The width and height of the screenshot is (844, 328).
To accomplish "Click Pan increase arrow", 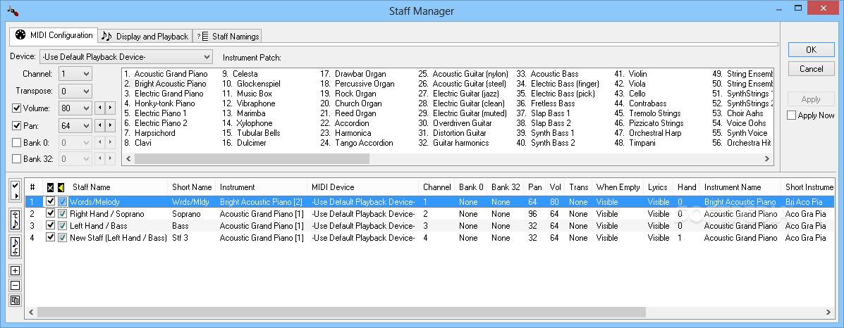I will [x=110, y=126].
